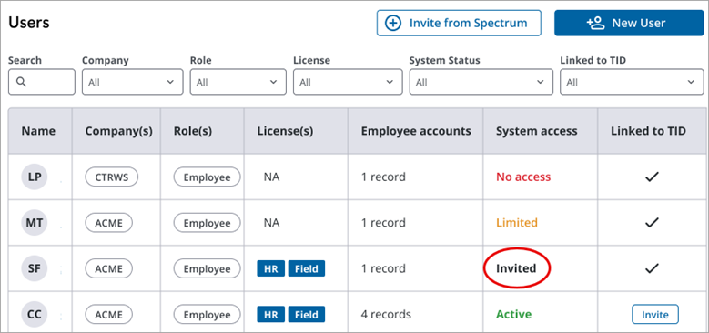Click the checkmark in LP row
The image size is (709, 333).
(652, 177)
